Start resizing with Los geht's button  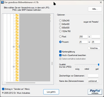51,92
